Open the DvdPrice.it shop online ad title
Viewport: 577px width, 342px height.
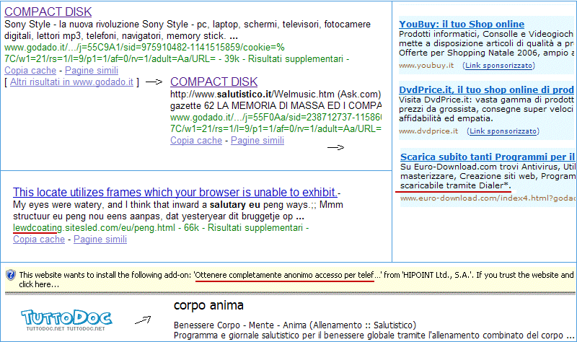pyautogui.click(x=486, y=89)
